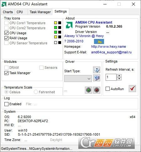Click Alexey V.Voronin @ Hexy link
The width and height of the screenshot is (141, 152).
(x=84, y=36)
